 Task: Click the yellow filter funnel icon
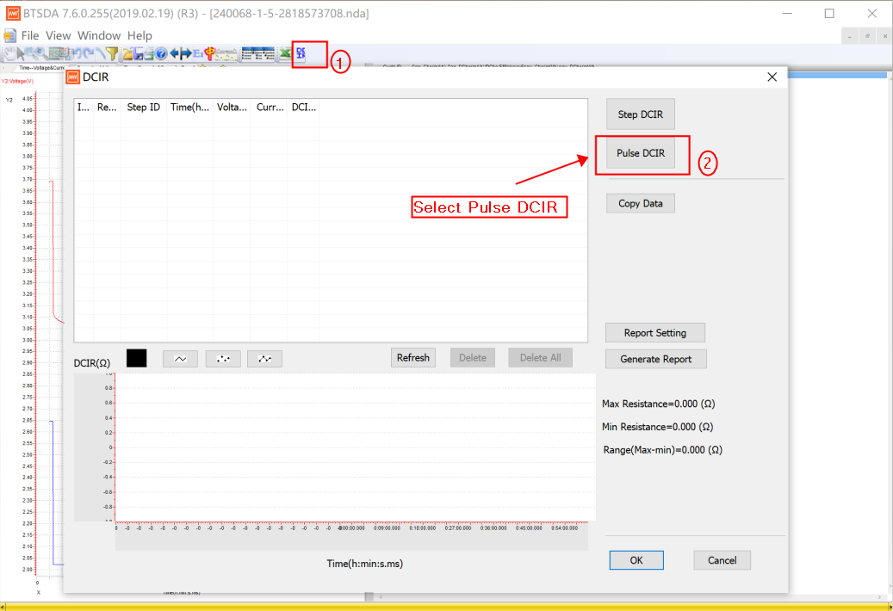click(x=112, y=53)
